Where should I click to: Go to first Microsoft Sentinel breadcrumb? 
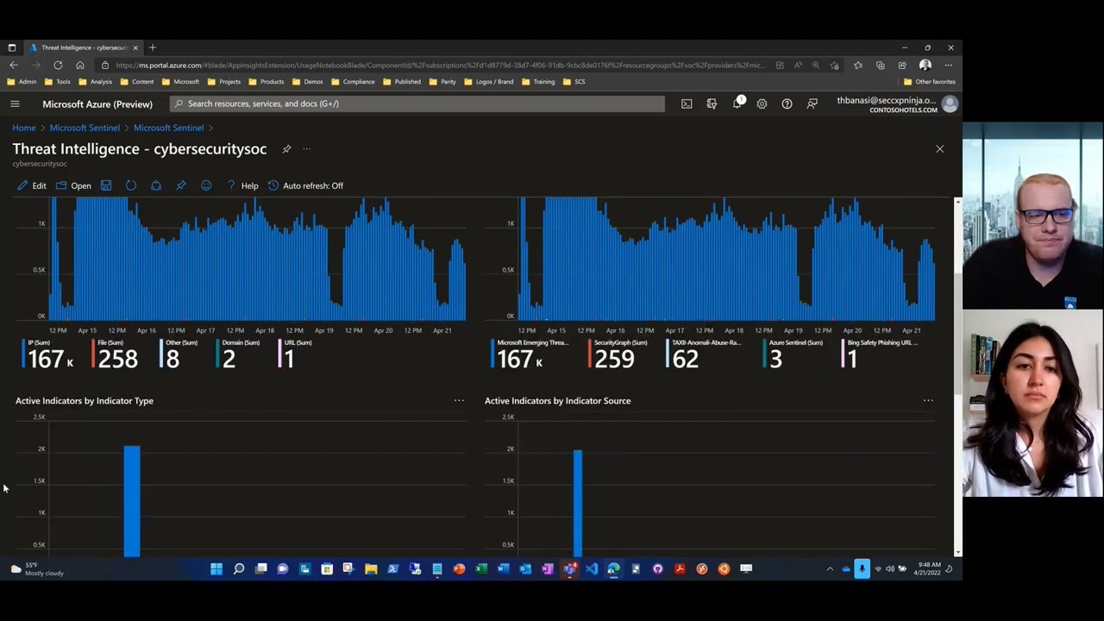[85, 128]
